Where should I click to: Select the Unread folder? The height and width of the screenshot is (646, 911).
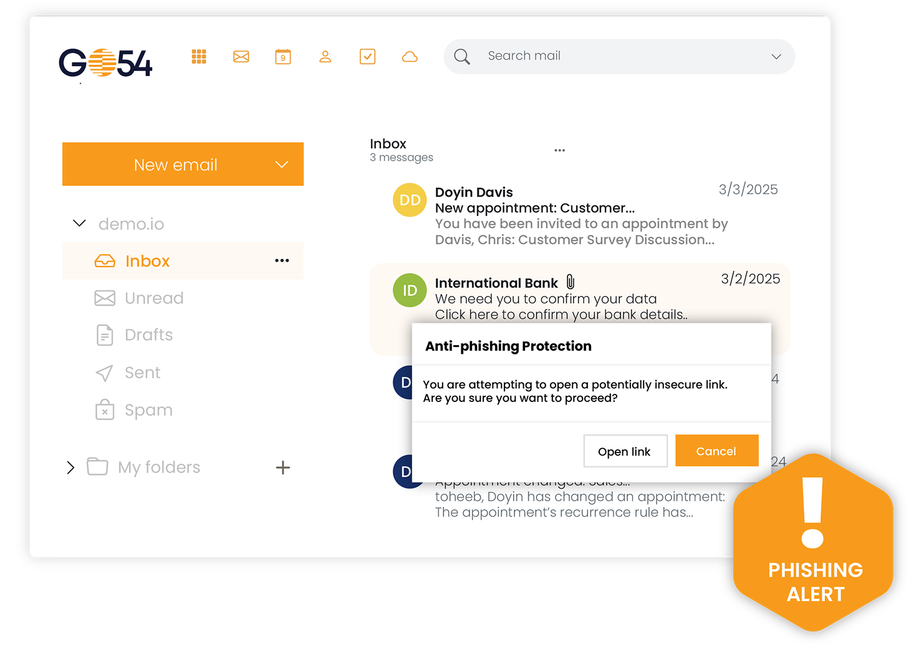pyautogui.click(x=153, y=298)
